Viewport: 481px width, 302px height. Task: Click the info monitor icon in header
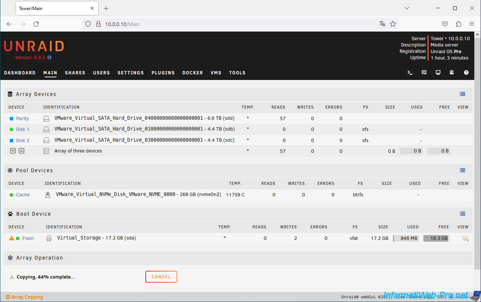[438, 73]
